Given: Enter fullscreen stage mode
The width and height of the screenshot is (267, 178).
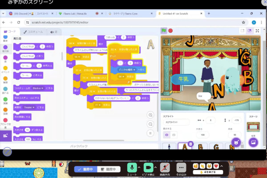Looking at the screenshot, I should (x=257, y=31).
